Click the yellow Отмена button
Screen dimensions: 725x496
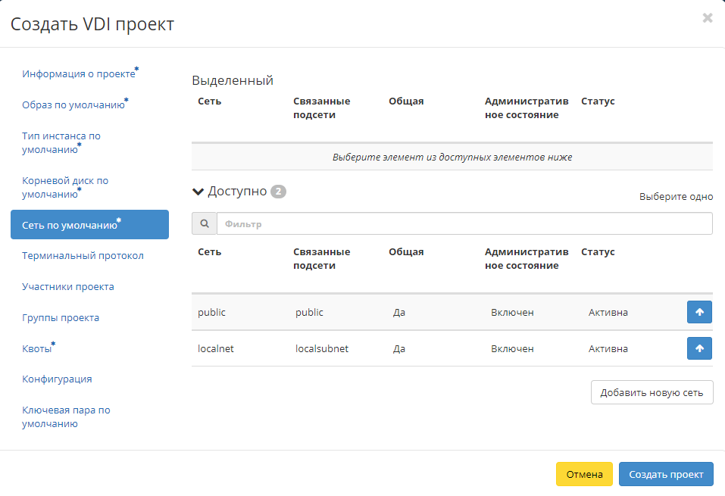tap(583, 474)
